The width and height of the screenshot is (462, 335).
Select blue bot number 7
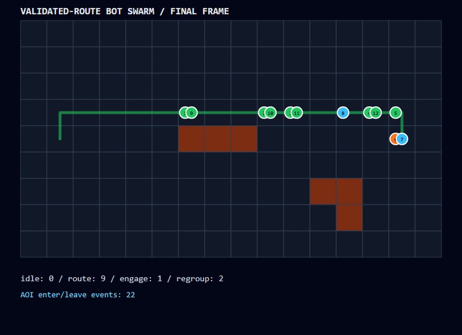click(x=402, y=139)
